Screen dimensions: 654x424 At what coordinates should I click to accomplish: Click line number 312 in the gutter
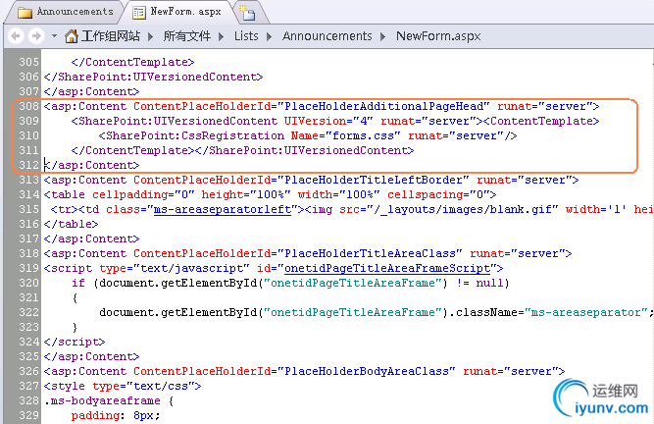28,165
